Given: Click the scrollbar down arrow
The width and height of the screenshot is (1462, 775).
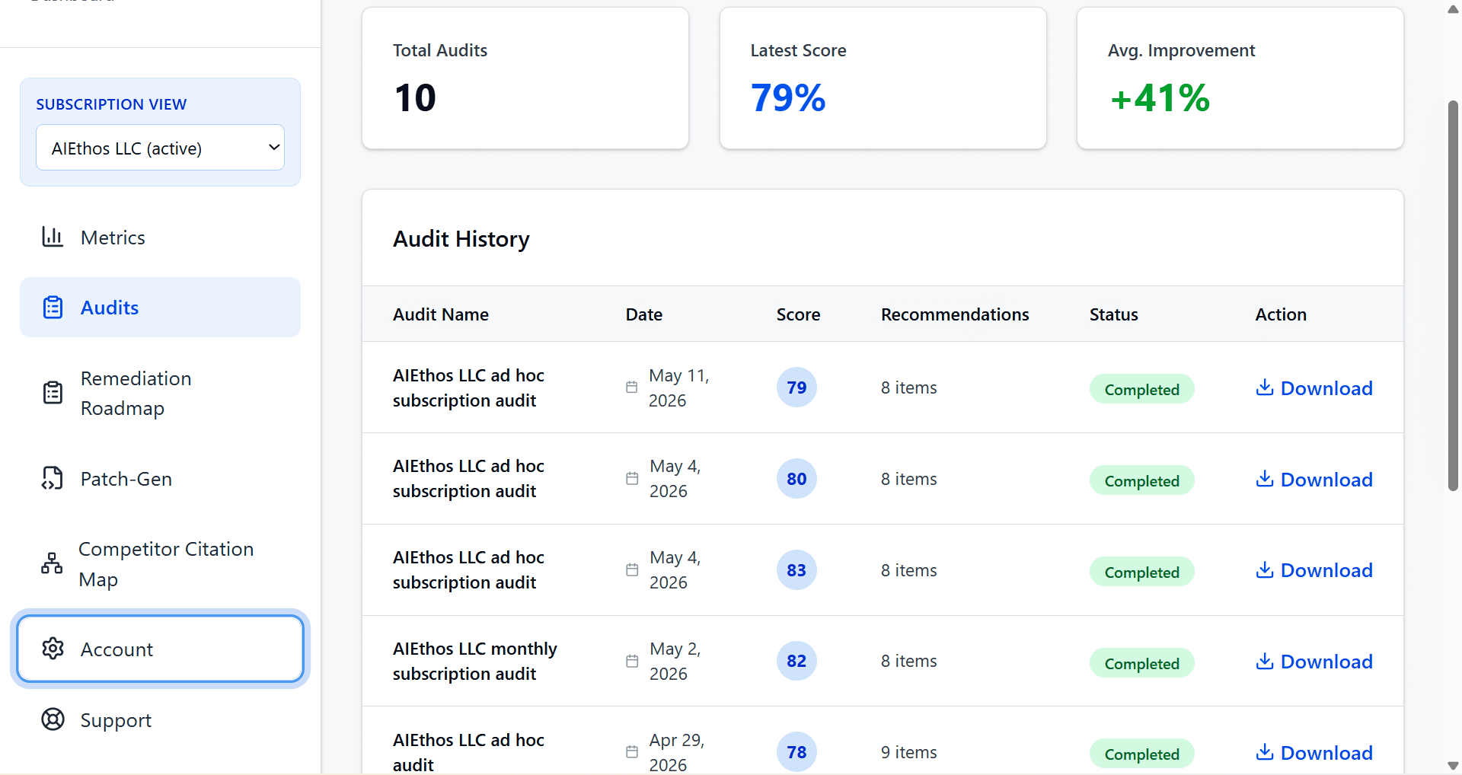Looking at the screenshot, I should tap(1453, 765).
